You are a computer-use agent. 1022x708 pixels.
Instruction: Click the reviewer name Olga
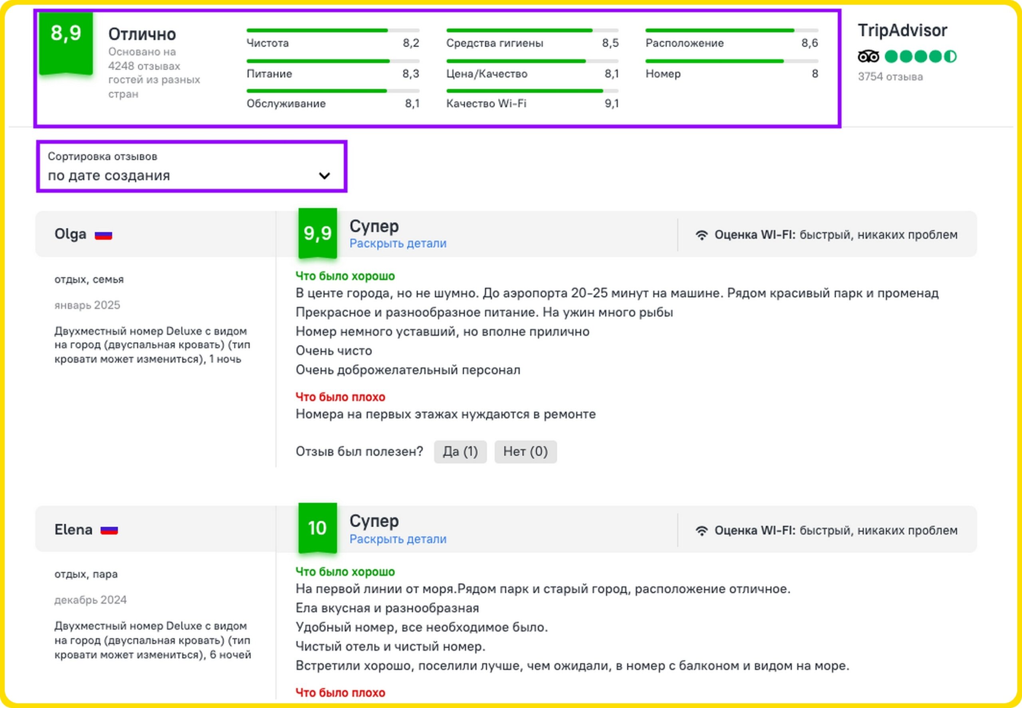click(70, 234)
